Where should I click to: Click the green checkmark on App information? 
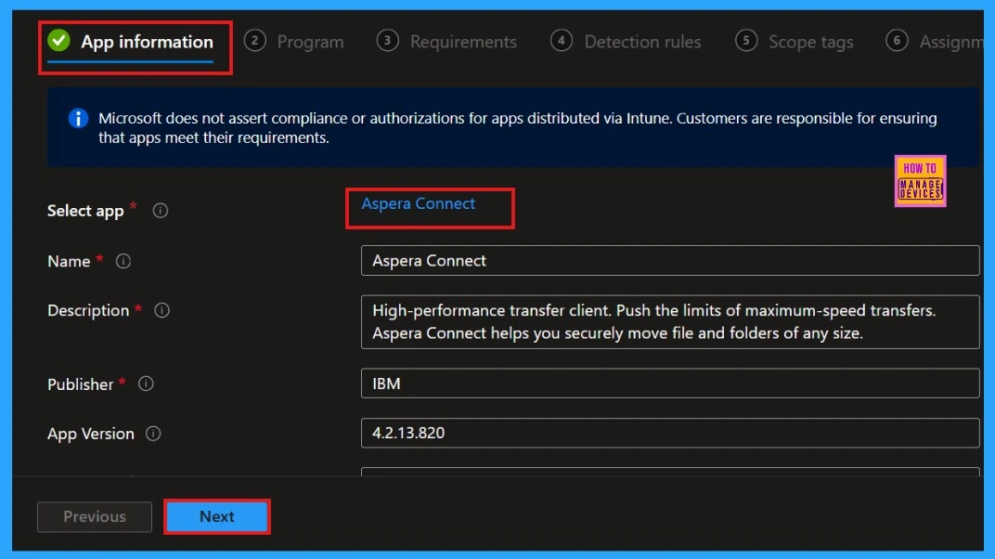59,41
